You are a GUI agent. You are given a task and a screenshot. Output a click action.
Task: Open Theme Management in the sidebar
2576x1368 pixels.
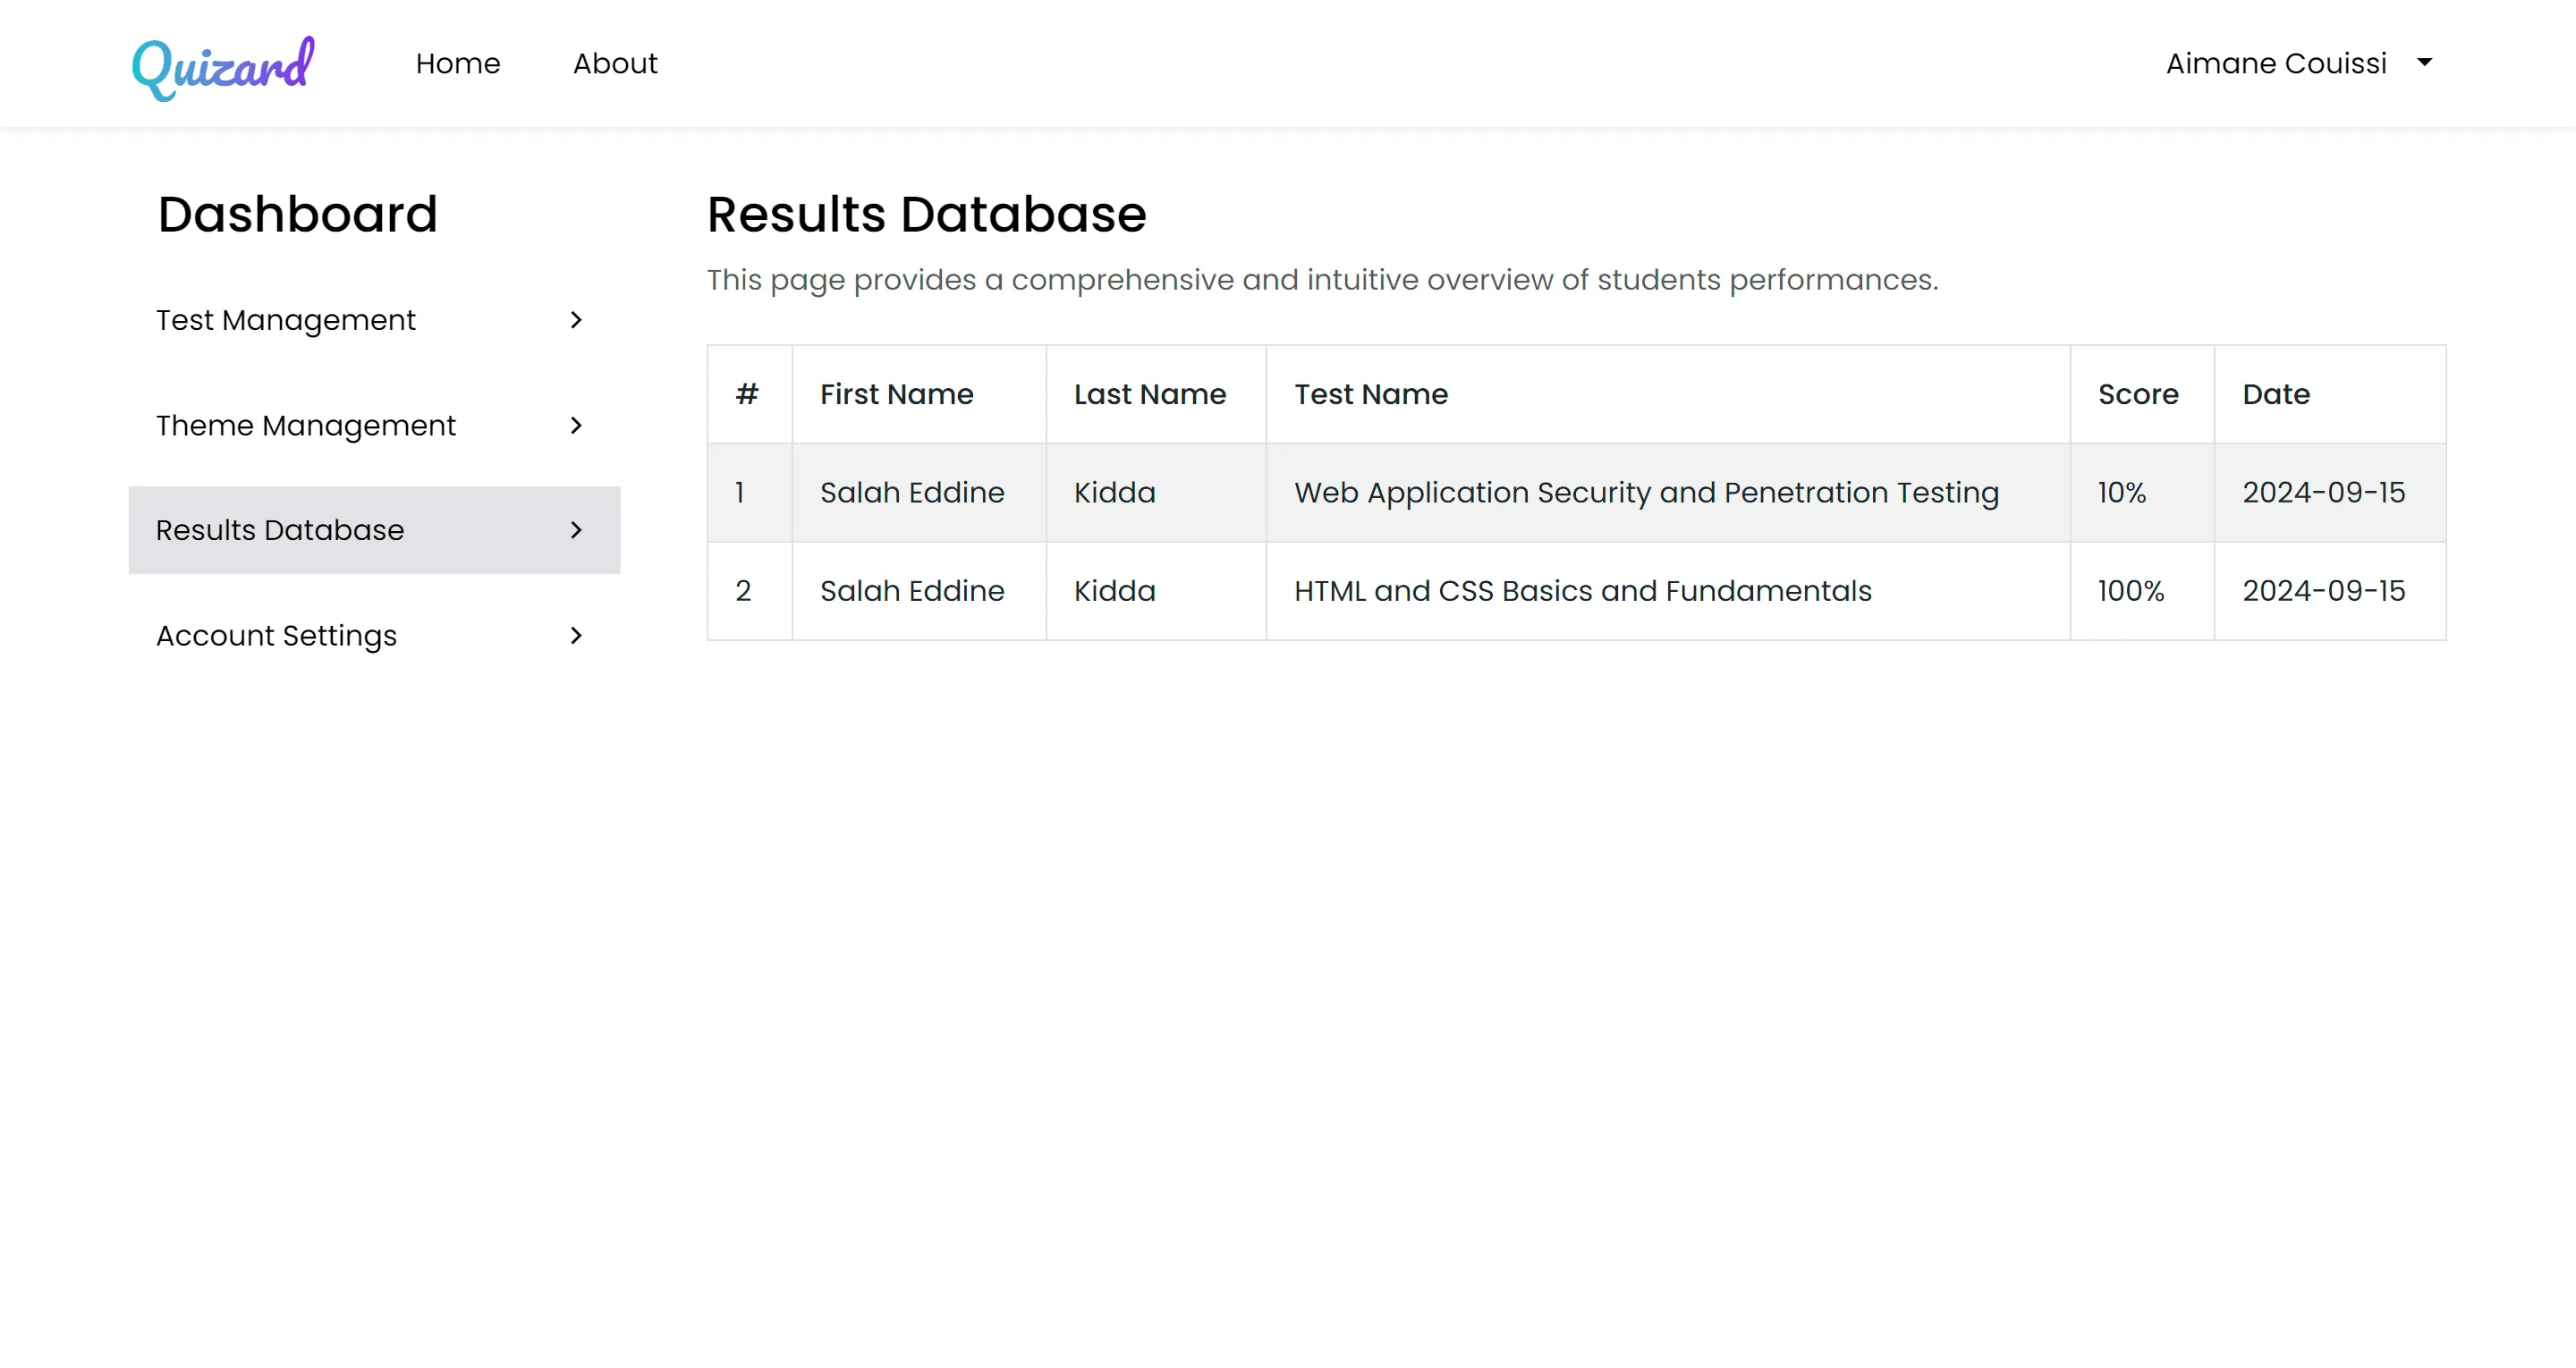[x=374, y=425]
